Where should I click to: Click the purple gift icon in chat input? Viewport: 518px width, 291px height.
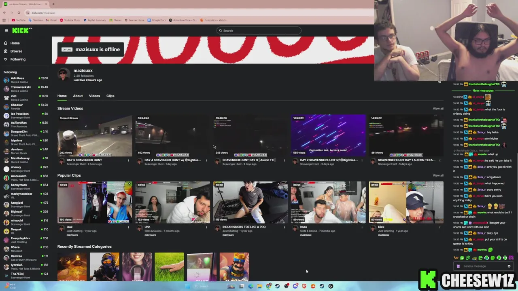click(458, 266)
